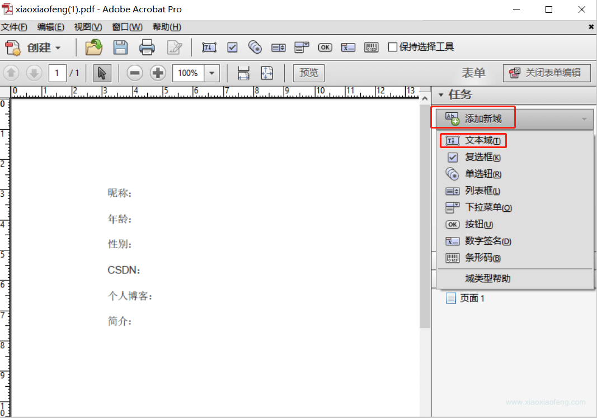Open the 帮助(H) menu

[167, 27]
